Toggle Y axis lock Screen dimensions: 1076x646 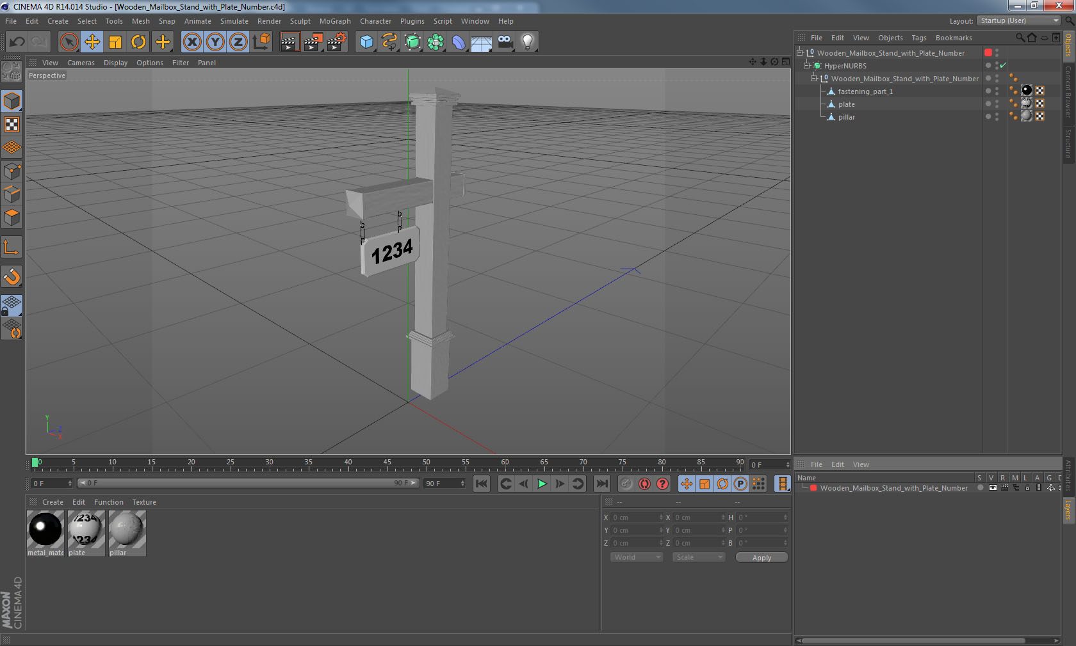tap(215, 42)
